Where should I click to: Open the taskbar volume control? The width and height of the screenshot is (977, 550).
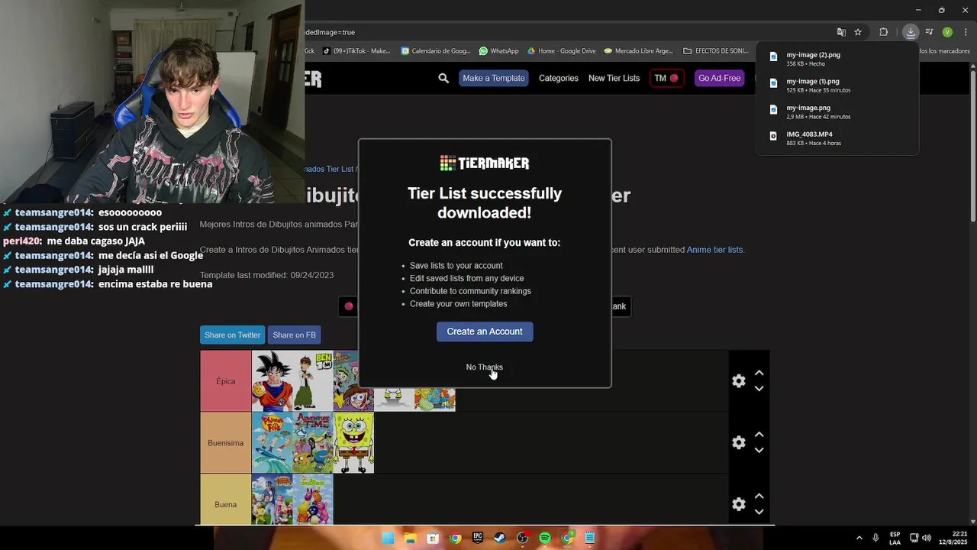tap(927, 538)
